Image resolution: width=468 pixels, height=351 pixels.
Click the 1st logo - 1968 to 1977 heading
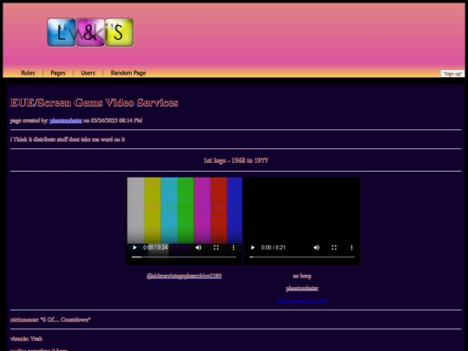[236, 160]
